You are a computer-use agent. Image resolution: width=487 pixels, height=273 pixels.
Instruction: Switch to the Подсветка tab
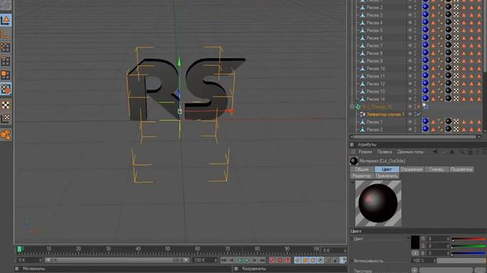(x=461, y=169)
